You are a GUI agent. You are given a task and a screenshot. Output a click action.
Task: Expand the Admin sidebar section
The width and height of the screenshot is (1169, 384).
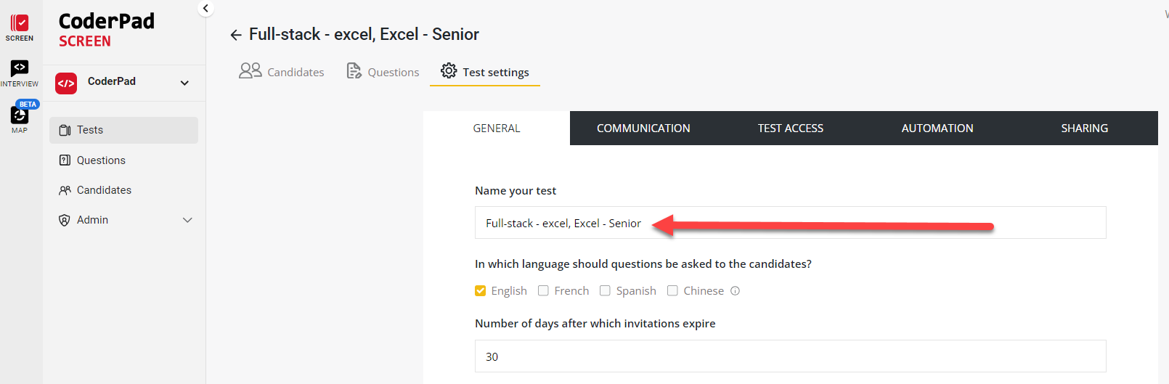(187, 220)
